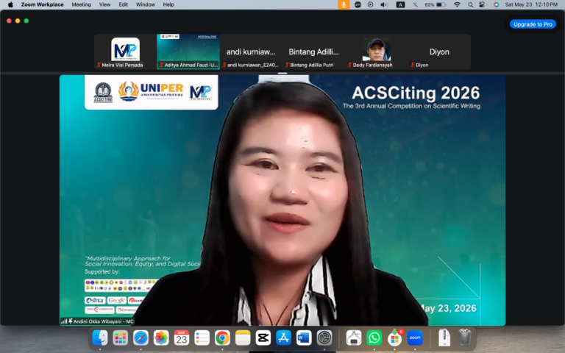
Task: Expand the Help menu
Action: [168, 4]
